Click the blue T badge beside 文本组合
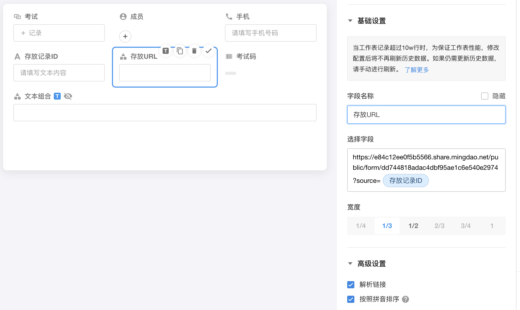520x310 pixels. (x=57, y=96)
